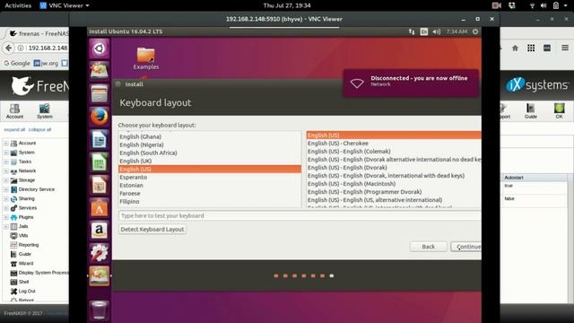
Task: Click the iXsystems logo
Action: pyautogui.click(x=537, y=85)
